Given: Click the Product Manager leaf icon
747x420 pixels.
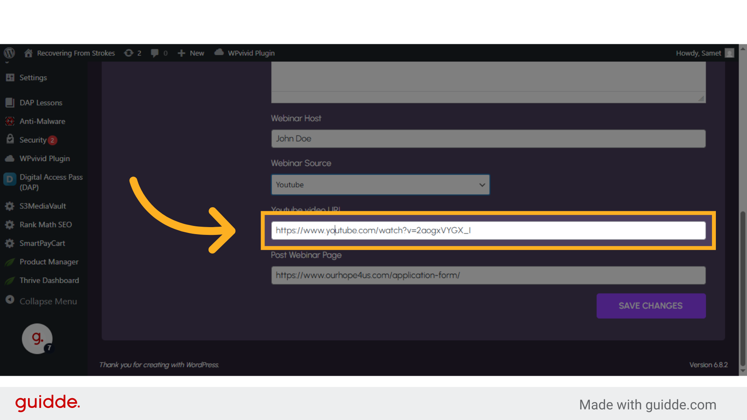Looking at the screenshot, I should click(x=10, y=262).
